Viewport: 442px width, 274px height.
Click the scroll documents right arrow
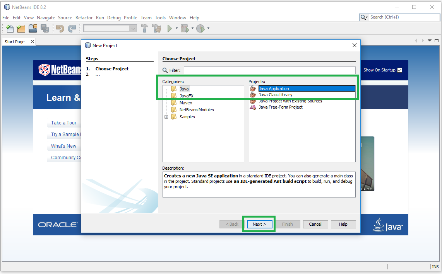[x=423, y=41]
